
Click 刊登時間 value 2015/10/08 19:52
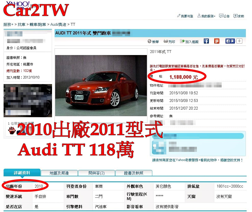[x=184, y=93]
